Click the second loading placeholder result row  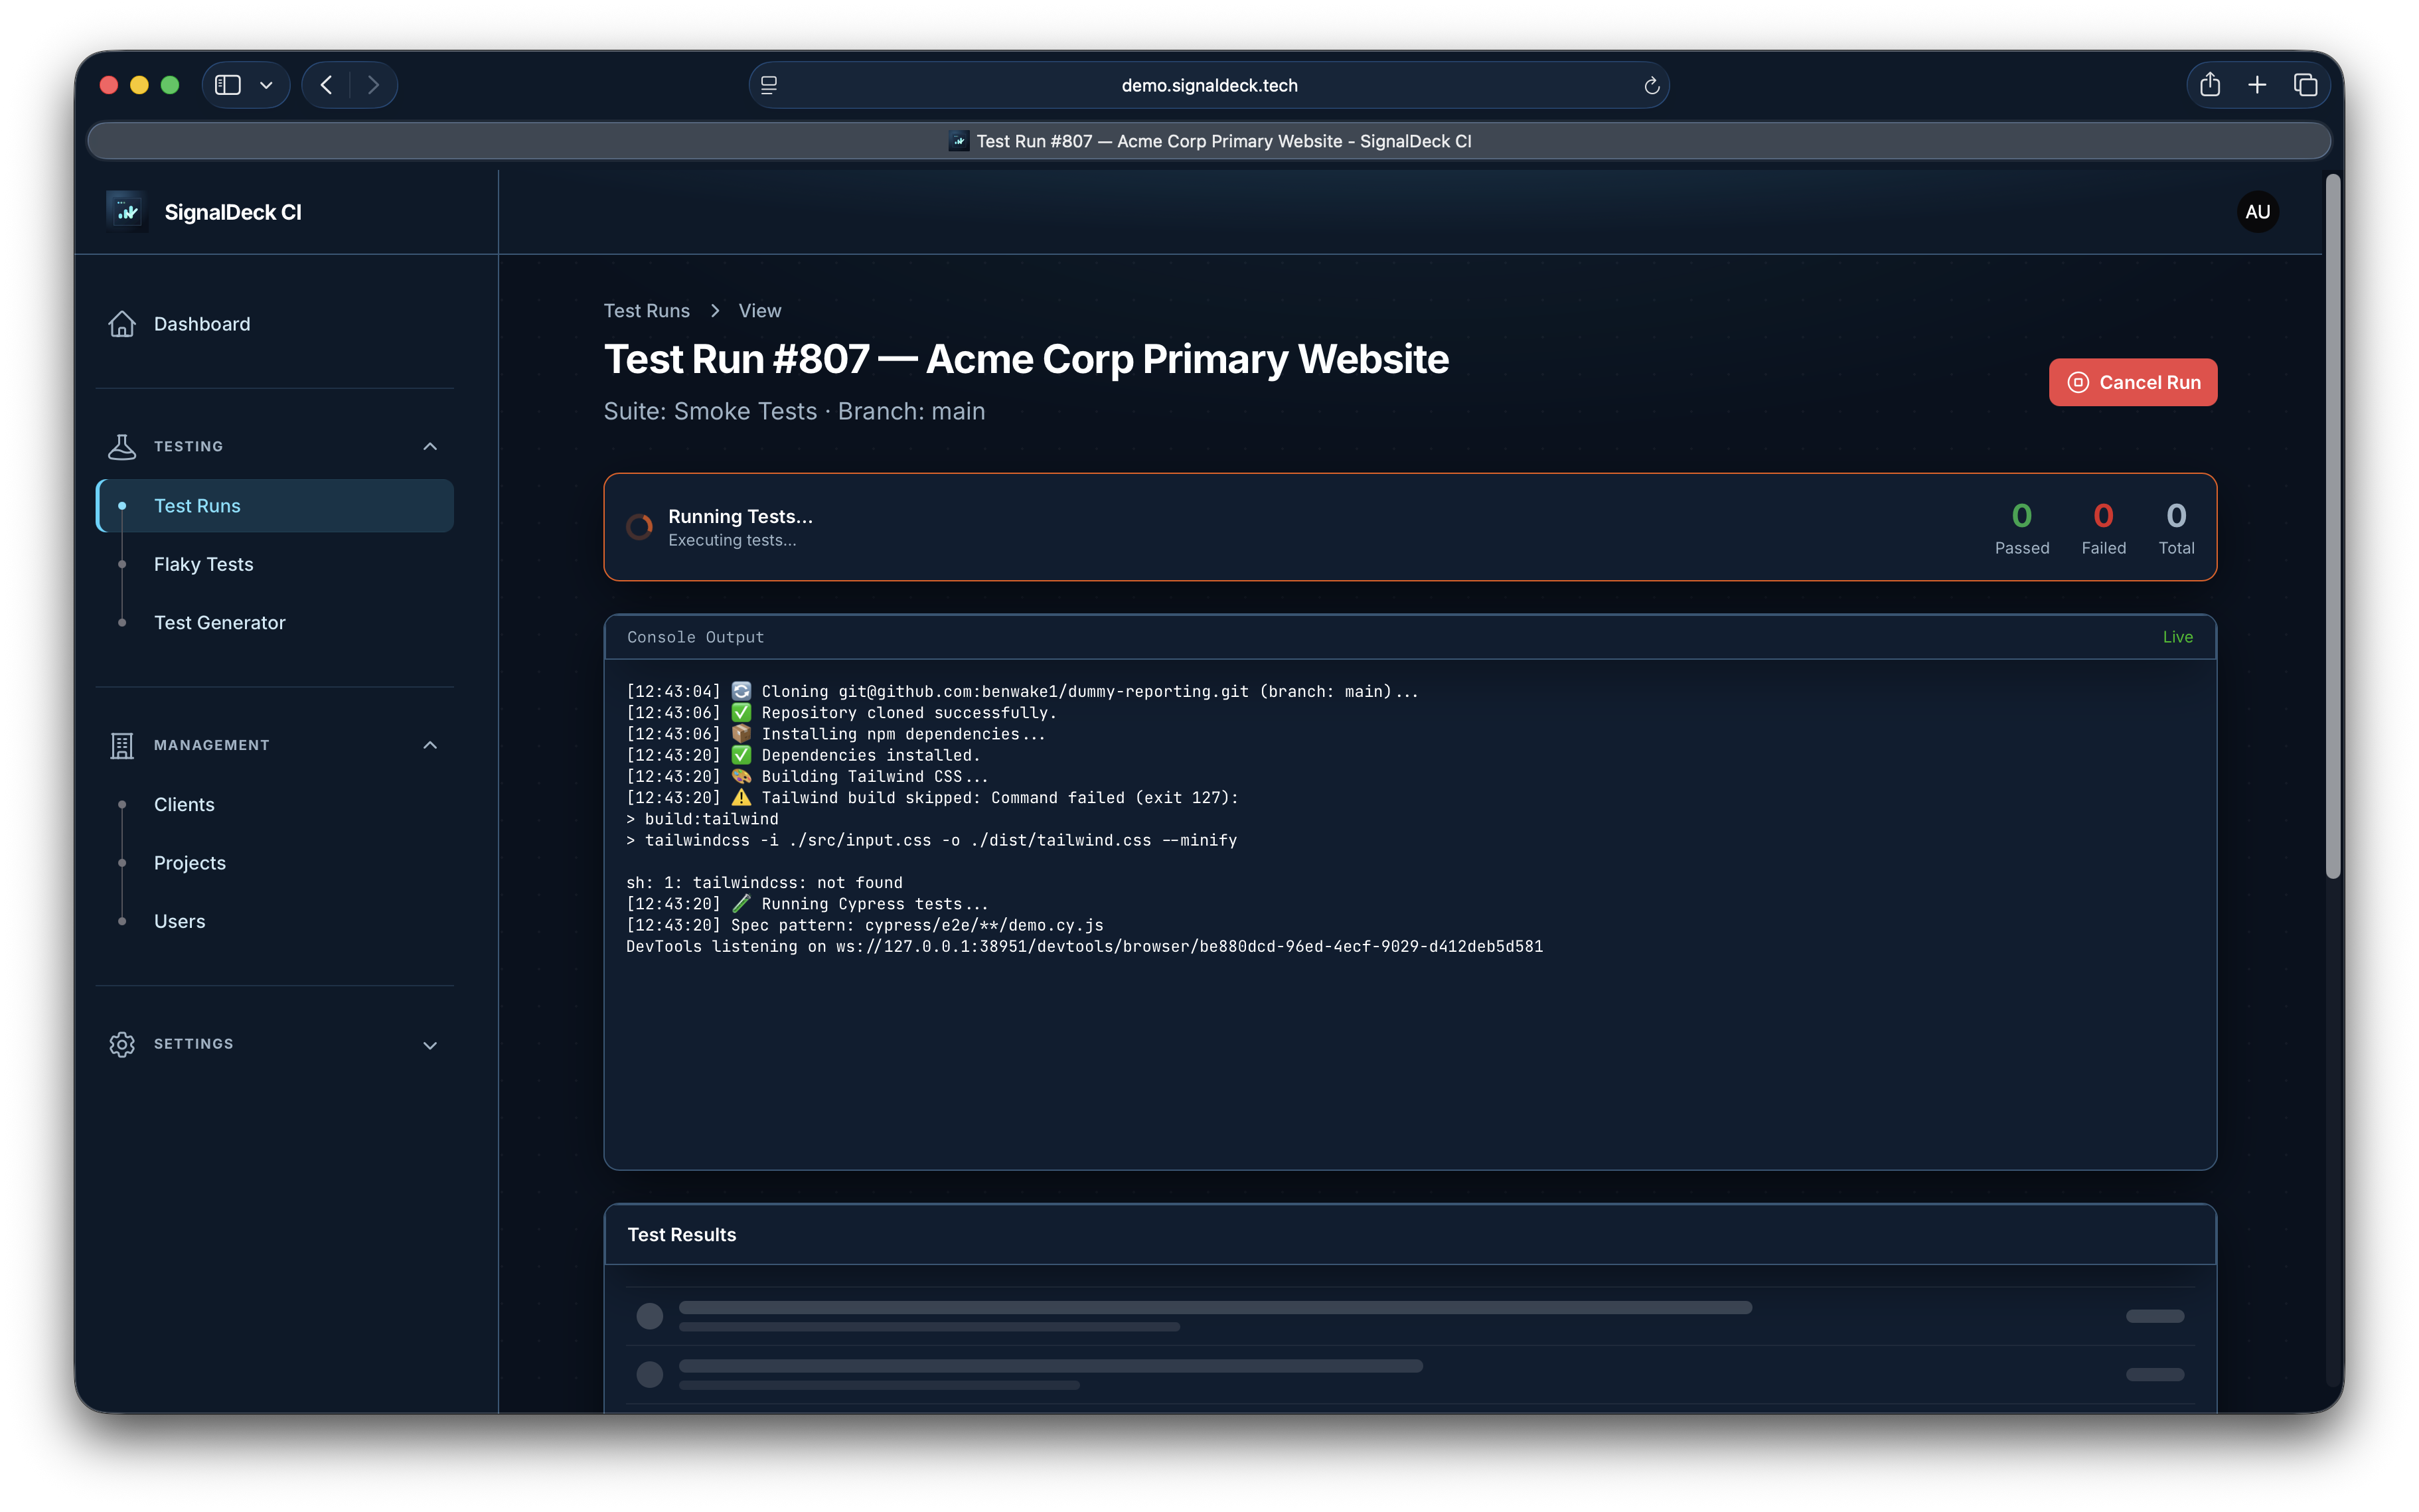[1410, 1374]
